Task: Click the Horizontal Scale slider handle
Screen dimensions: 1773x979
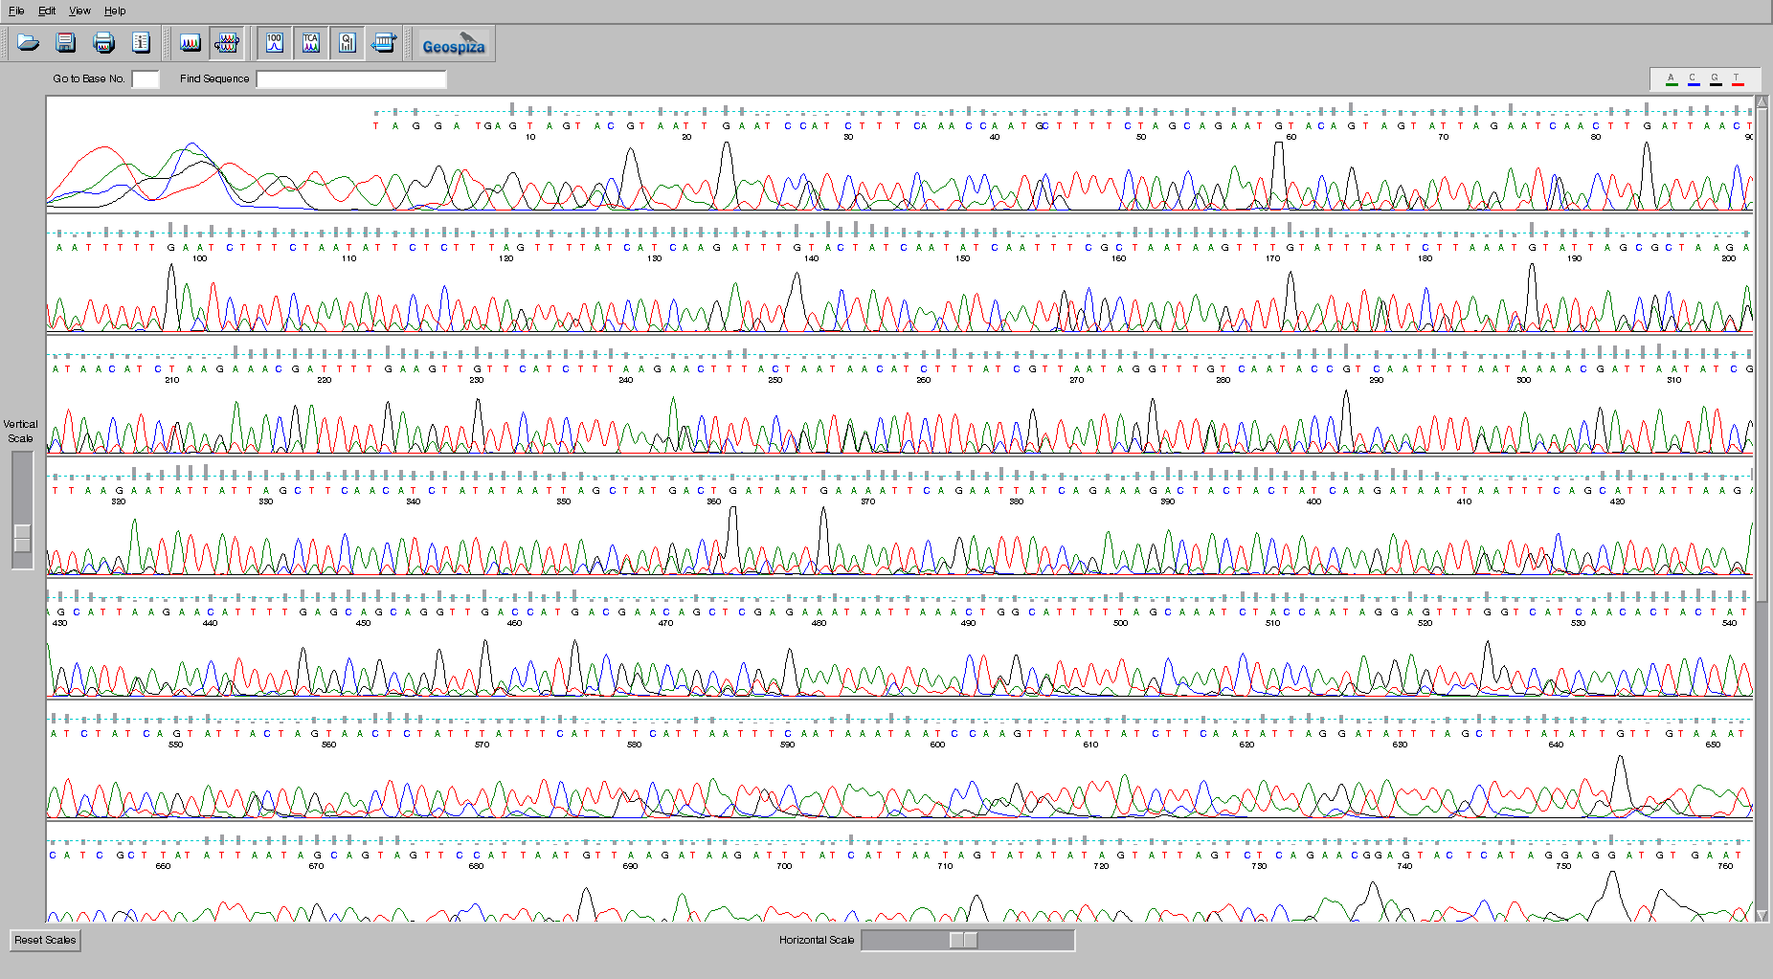Action: (963, 940)
